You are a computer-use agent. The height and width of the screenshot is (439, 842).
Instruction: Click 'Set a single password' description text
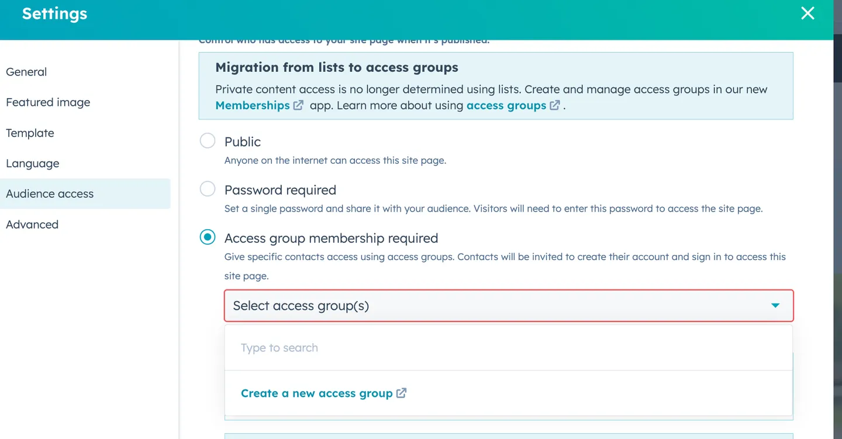pos(494,209)
